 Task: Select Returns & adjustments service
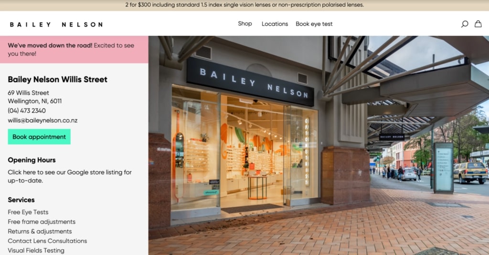[x=40, y=231]
